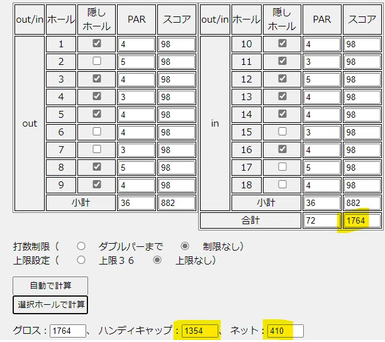385x342 pixels.
Task: Click the score field for hole 17
Action: coord(362,168)
